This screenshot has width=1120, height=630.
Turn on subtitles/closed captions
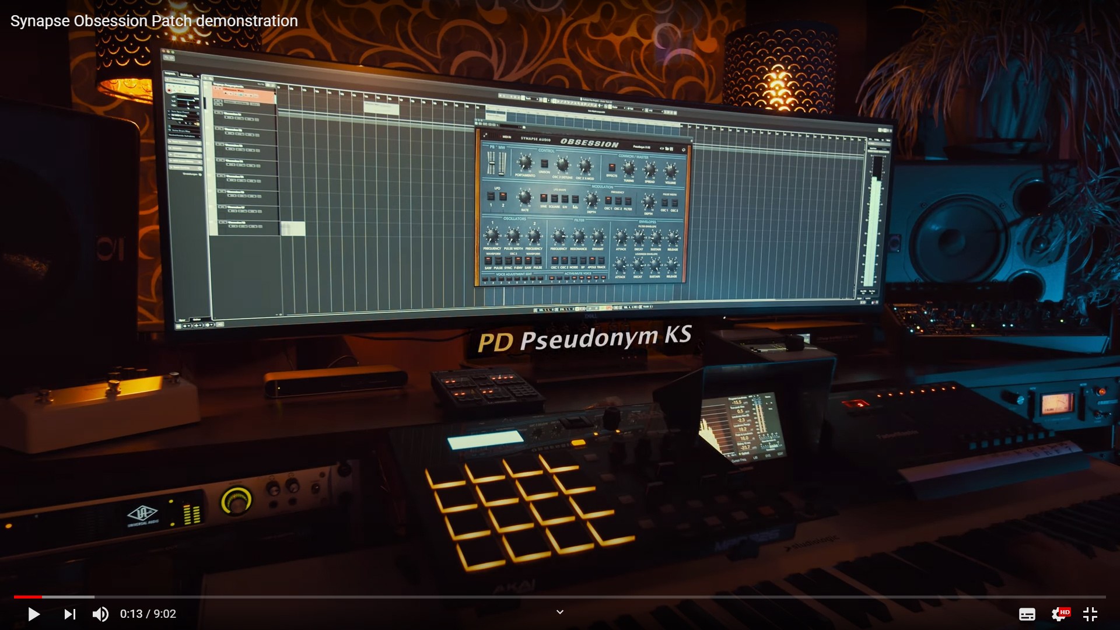(1027, 614)
